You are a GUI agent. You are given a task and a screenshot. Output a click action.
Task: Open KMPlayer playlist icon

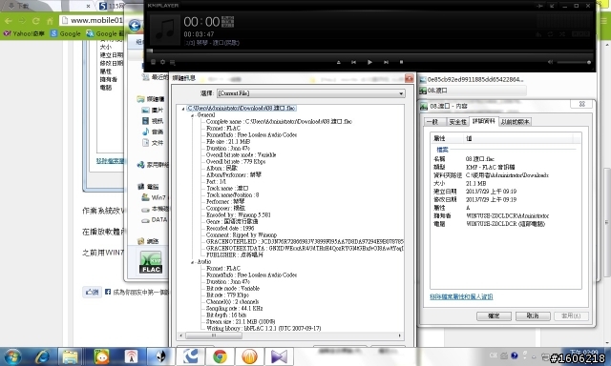(172, 62)
